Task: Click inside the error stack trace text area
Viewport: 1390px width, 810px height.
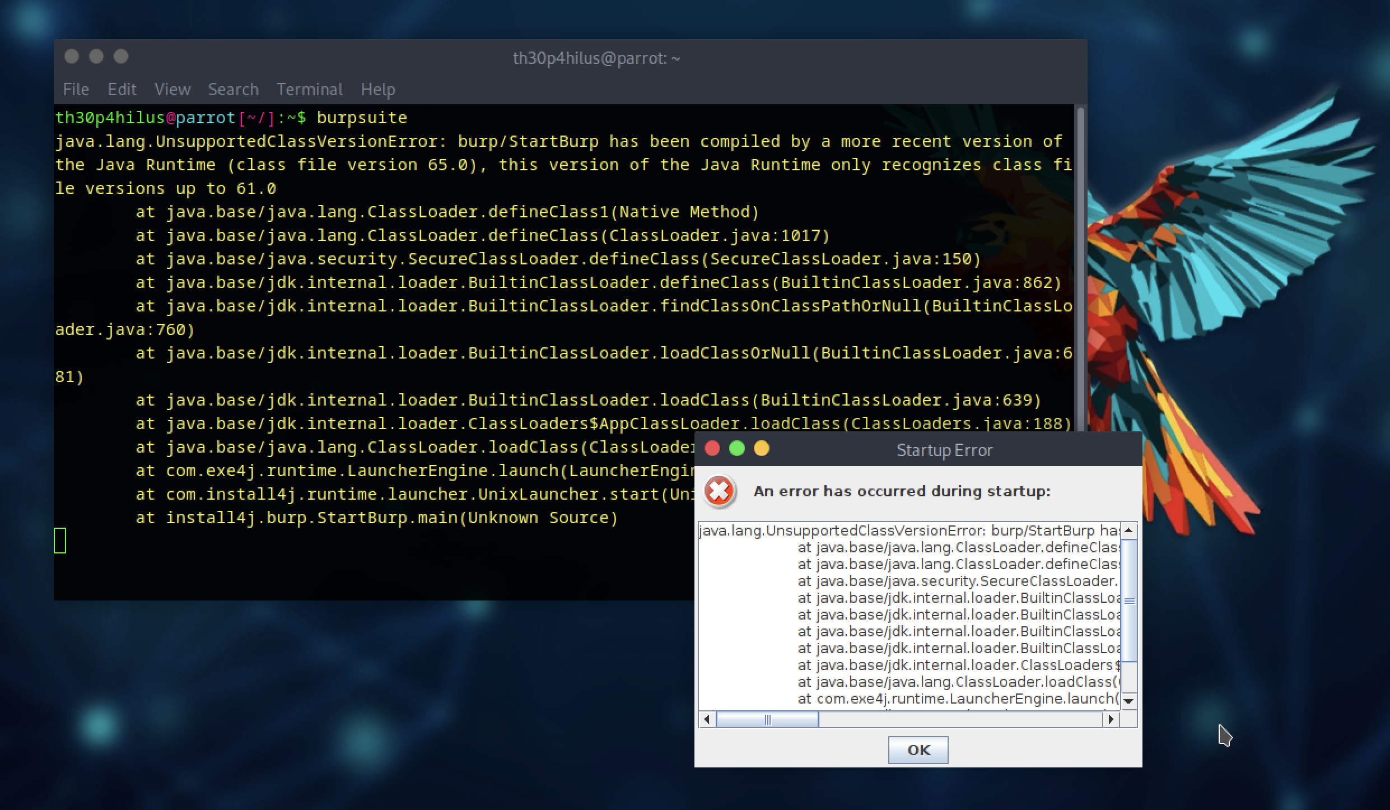Action: tap(907, 616)
